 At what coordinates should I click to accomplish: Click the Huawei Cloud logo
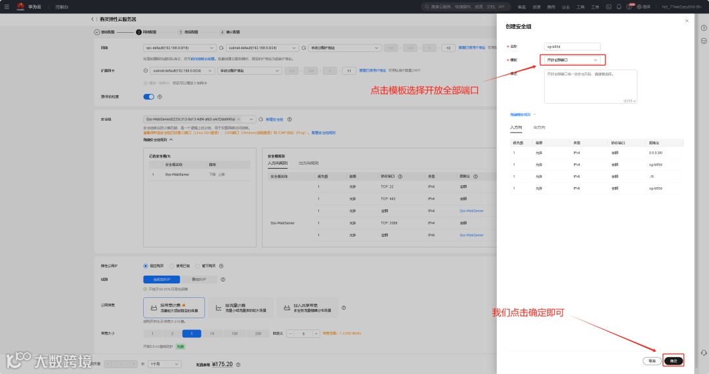click(21, 7)
